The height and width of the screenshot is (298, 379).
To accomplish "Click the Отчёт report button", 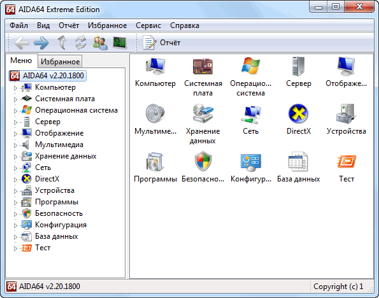I will (161, 43).
